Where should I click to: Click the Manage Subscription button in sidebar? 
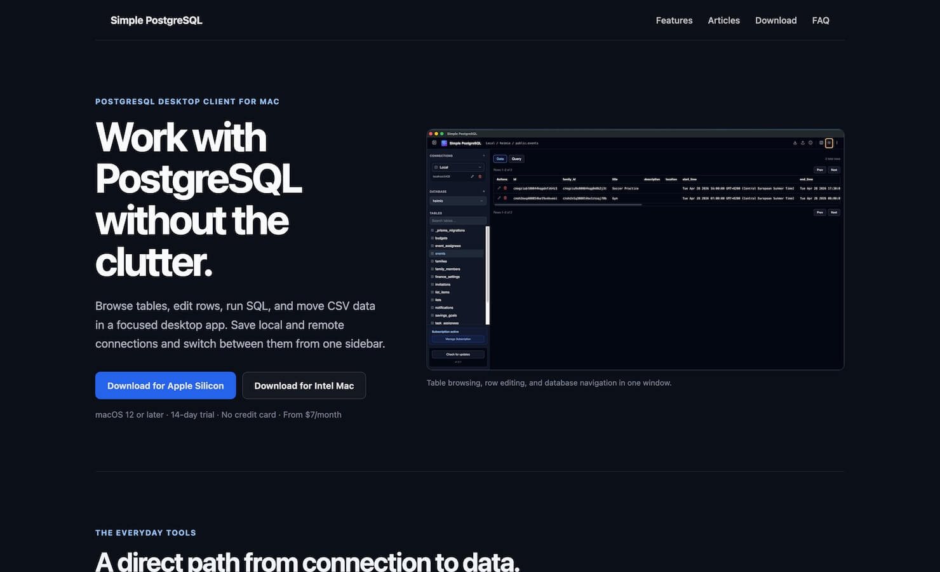click(x=458, y=339)
